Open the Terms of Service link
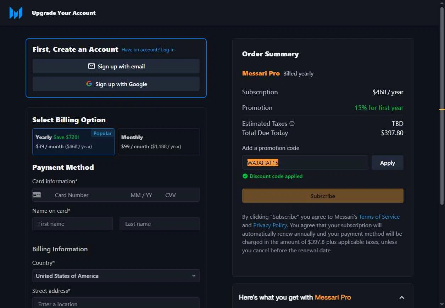The image size is (445, 308). (x=379, y=217)
